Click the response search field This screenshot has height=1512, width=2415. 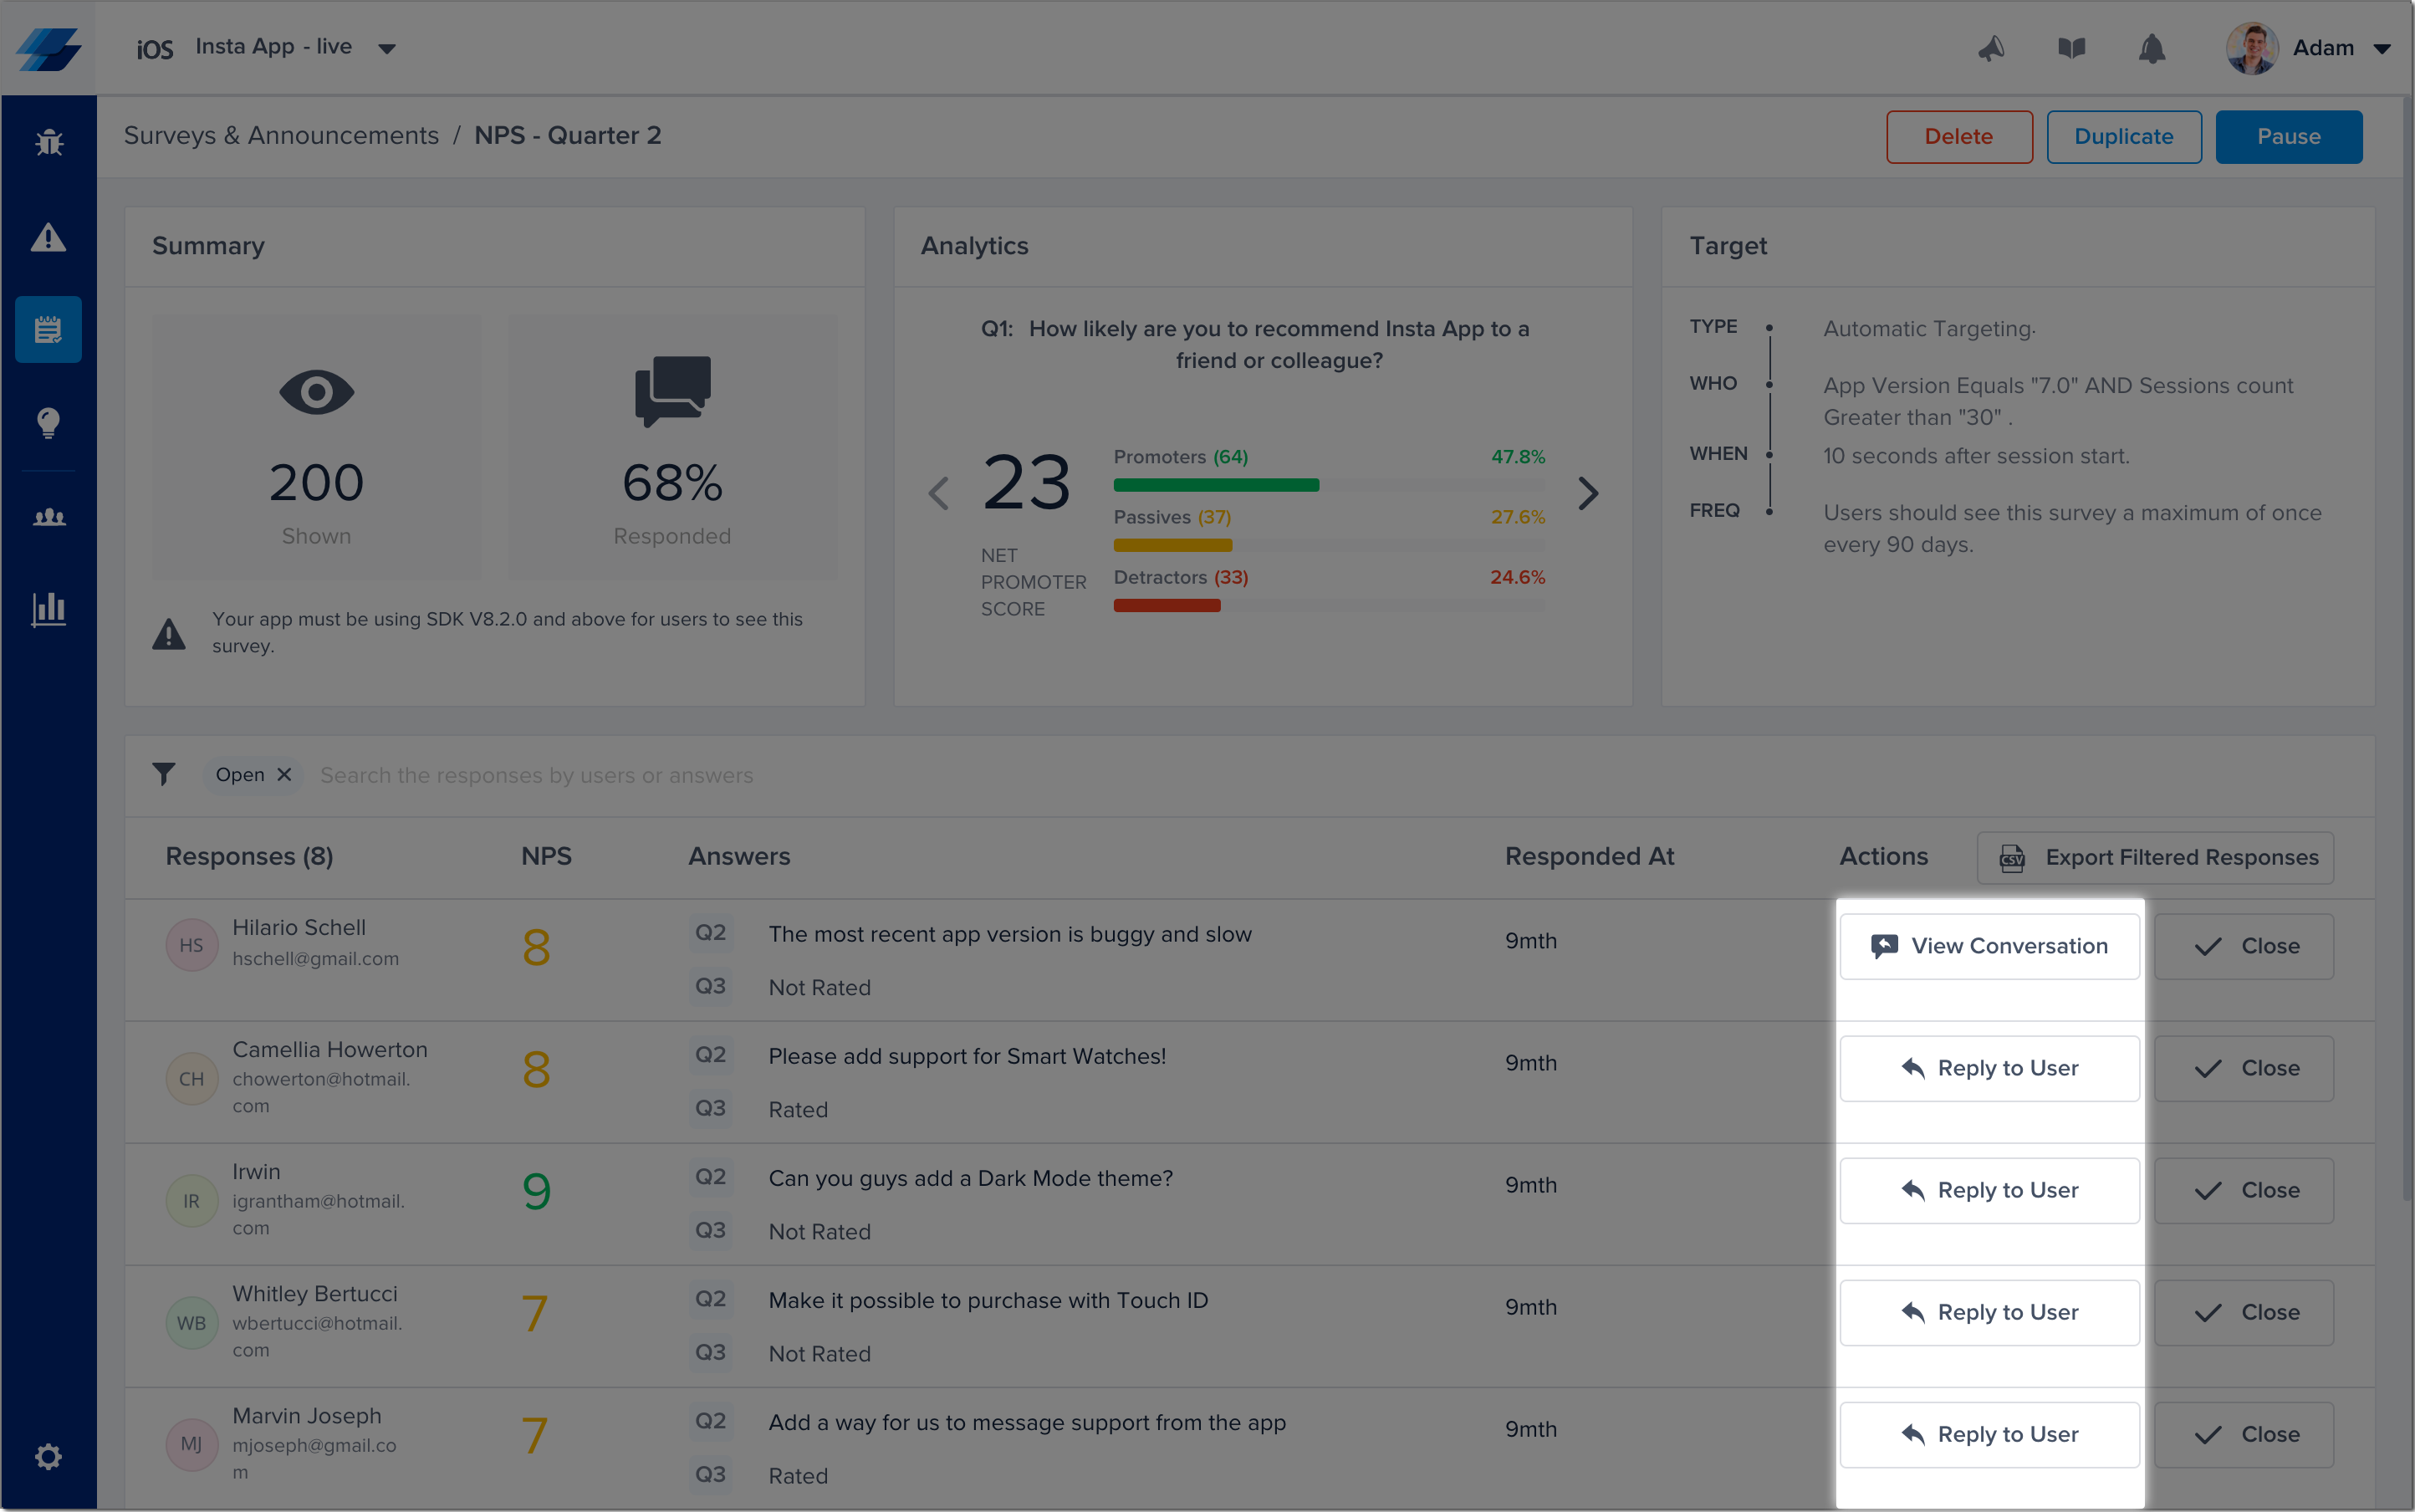(x=800, y=775)
